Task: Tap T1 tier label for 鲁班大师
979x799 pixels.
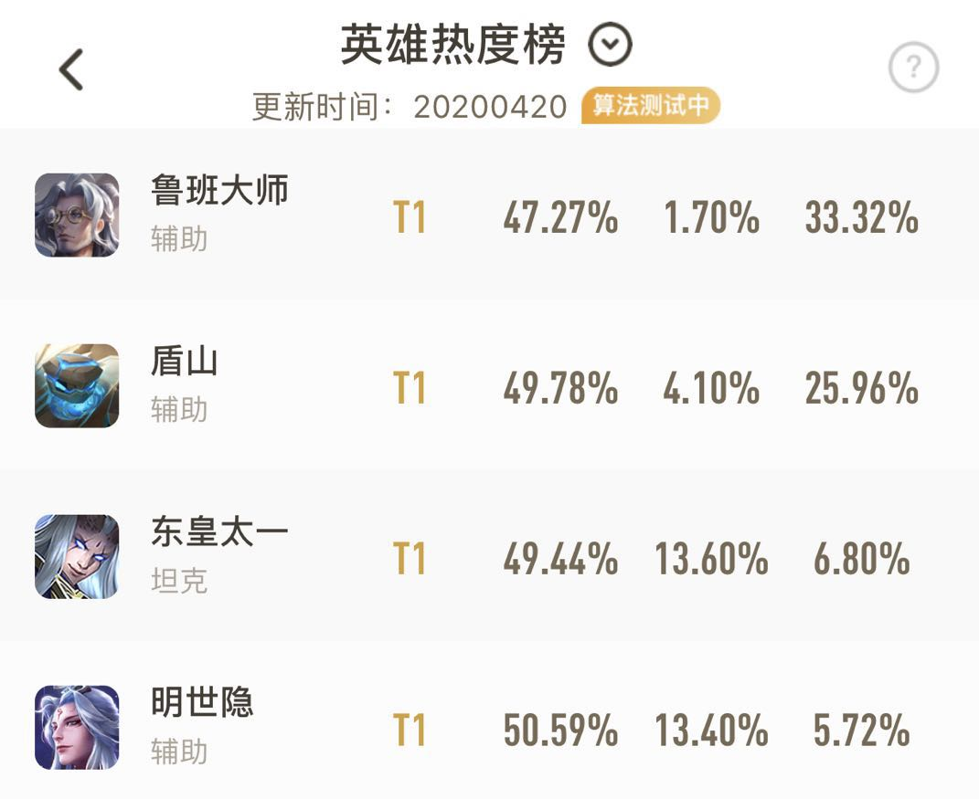Action: point(410,217)
